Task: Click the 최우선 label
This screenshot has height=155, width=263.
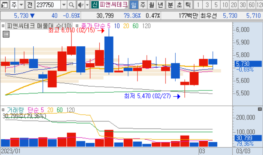Action: [209, 16]
